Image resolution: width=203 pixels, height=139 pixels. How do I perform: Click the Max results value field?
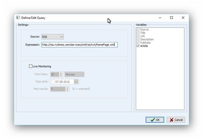coord(58,89)
